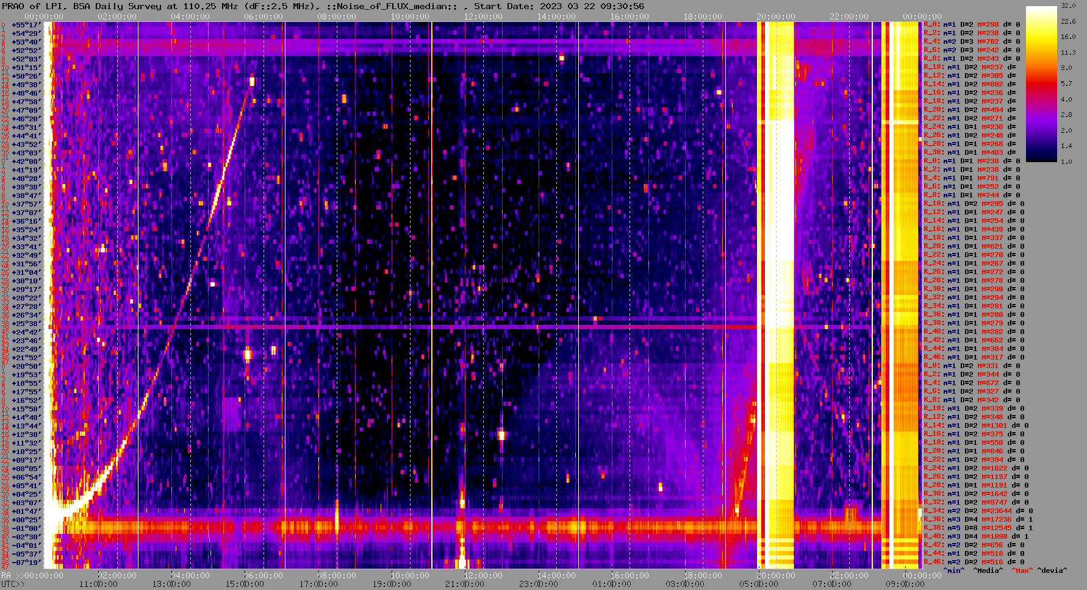The height and width of the screenshot is (590, 1087).
Task: Click the declination label +09°17'
Action: click(x=26, y=460)
